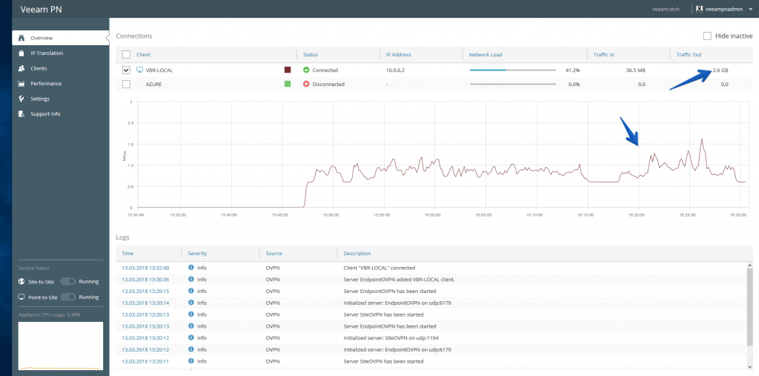The width and height of the screenshot is (759, 376).
Task: Select log entry Client "VBR-LOCAL" connected
Action: click(379, 268)
